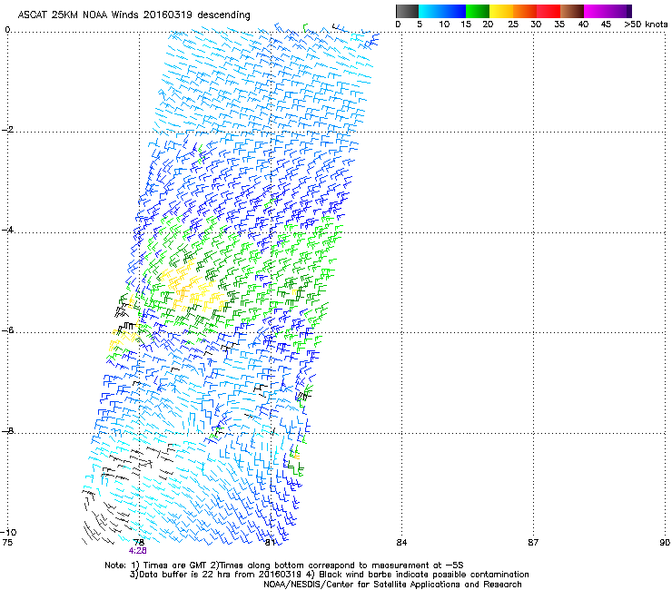Click the green 15-20 knots legend segment

tap(478, 11)
